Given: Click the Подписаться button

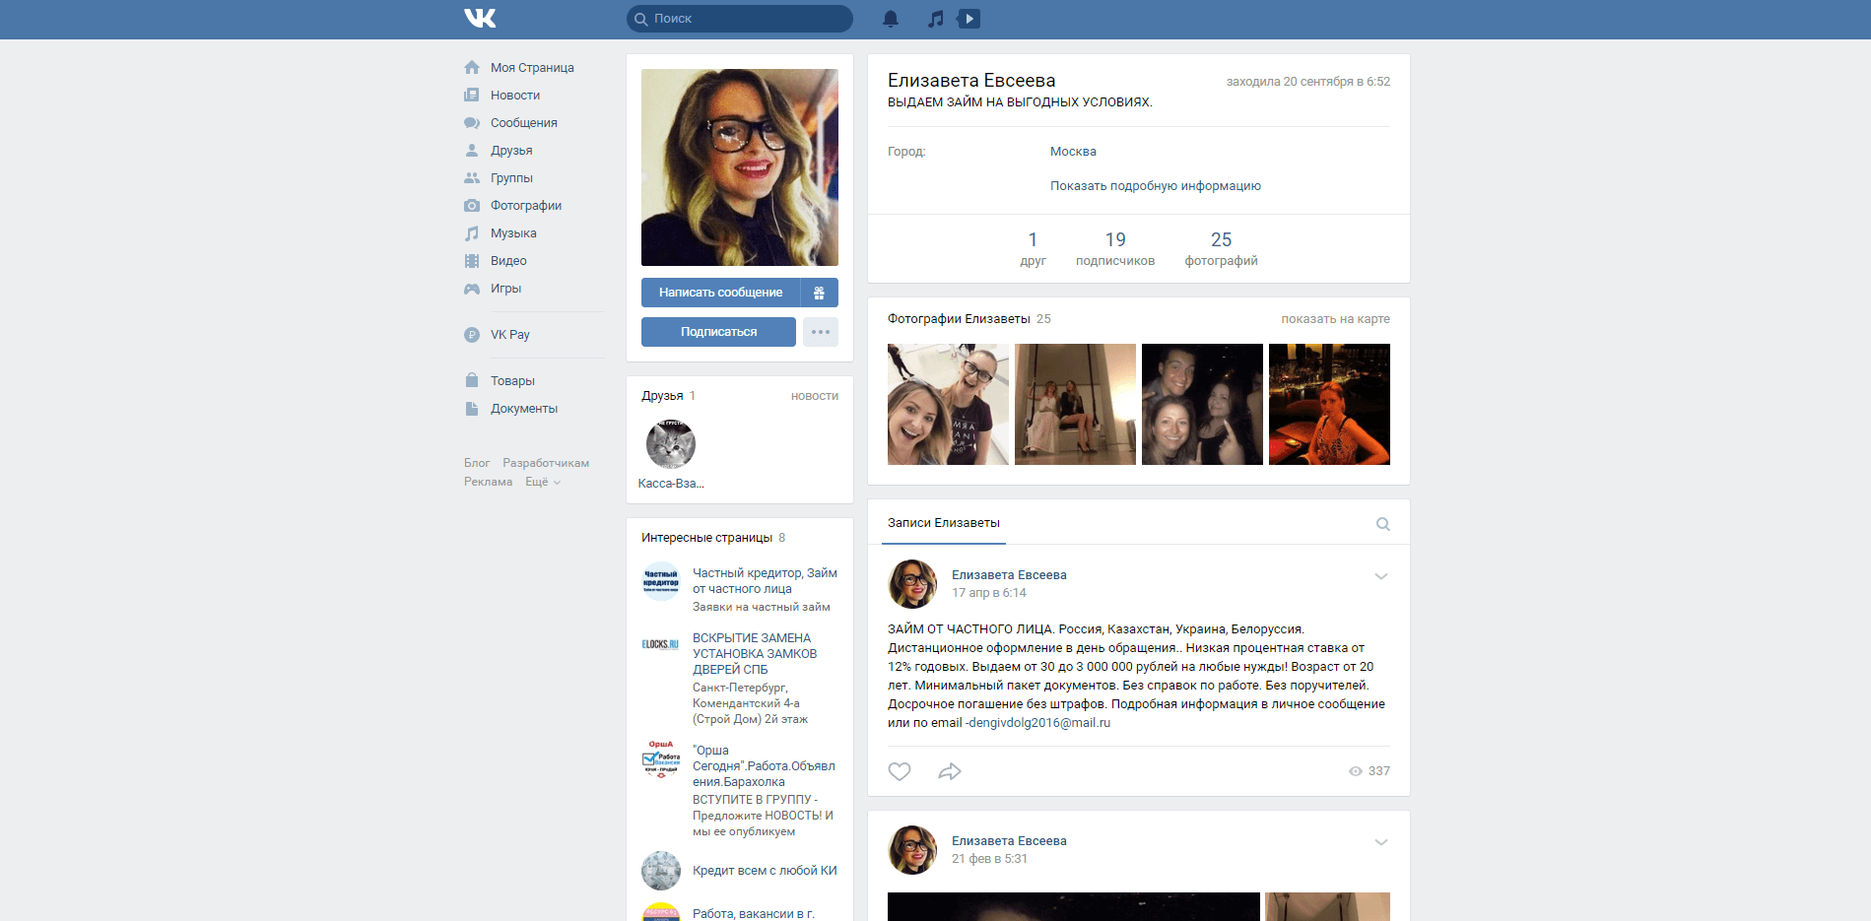Looking at the screenshot, I should [718, 332].
